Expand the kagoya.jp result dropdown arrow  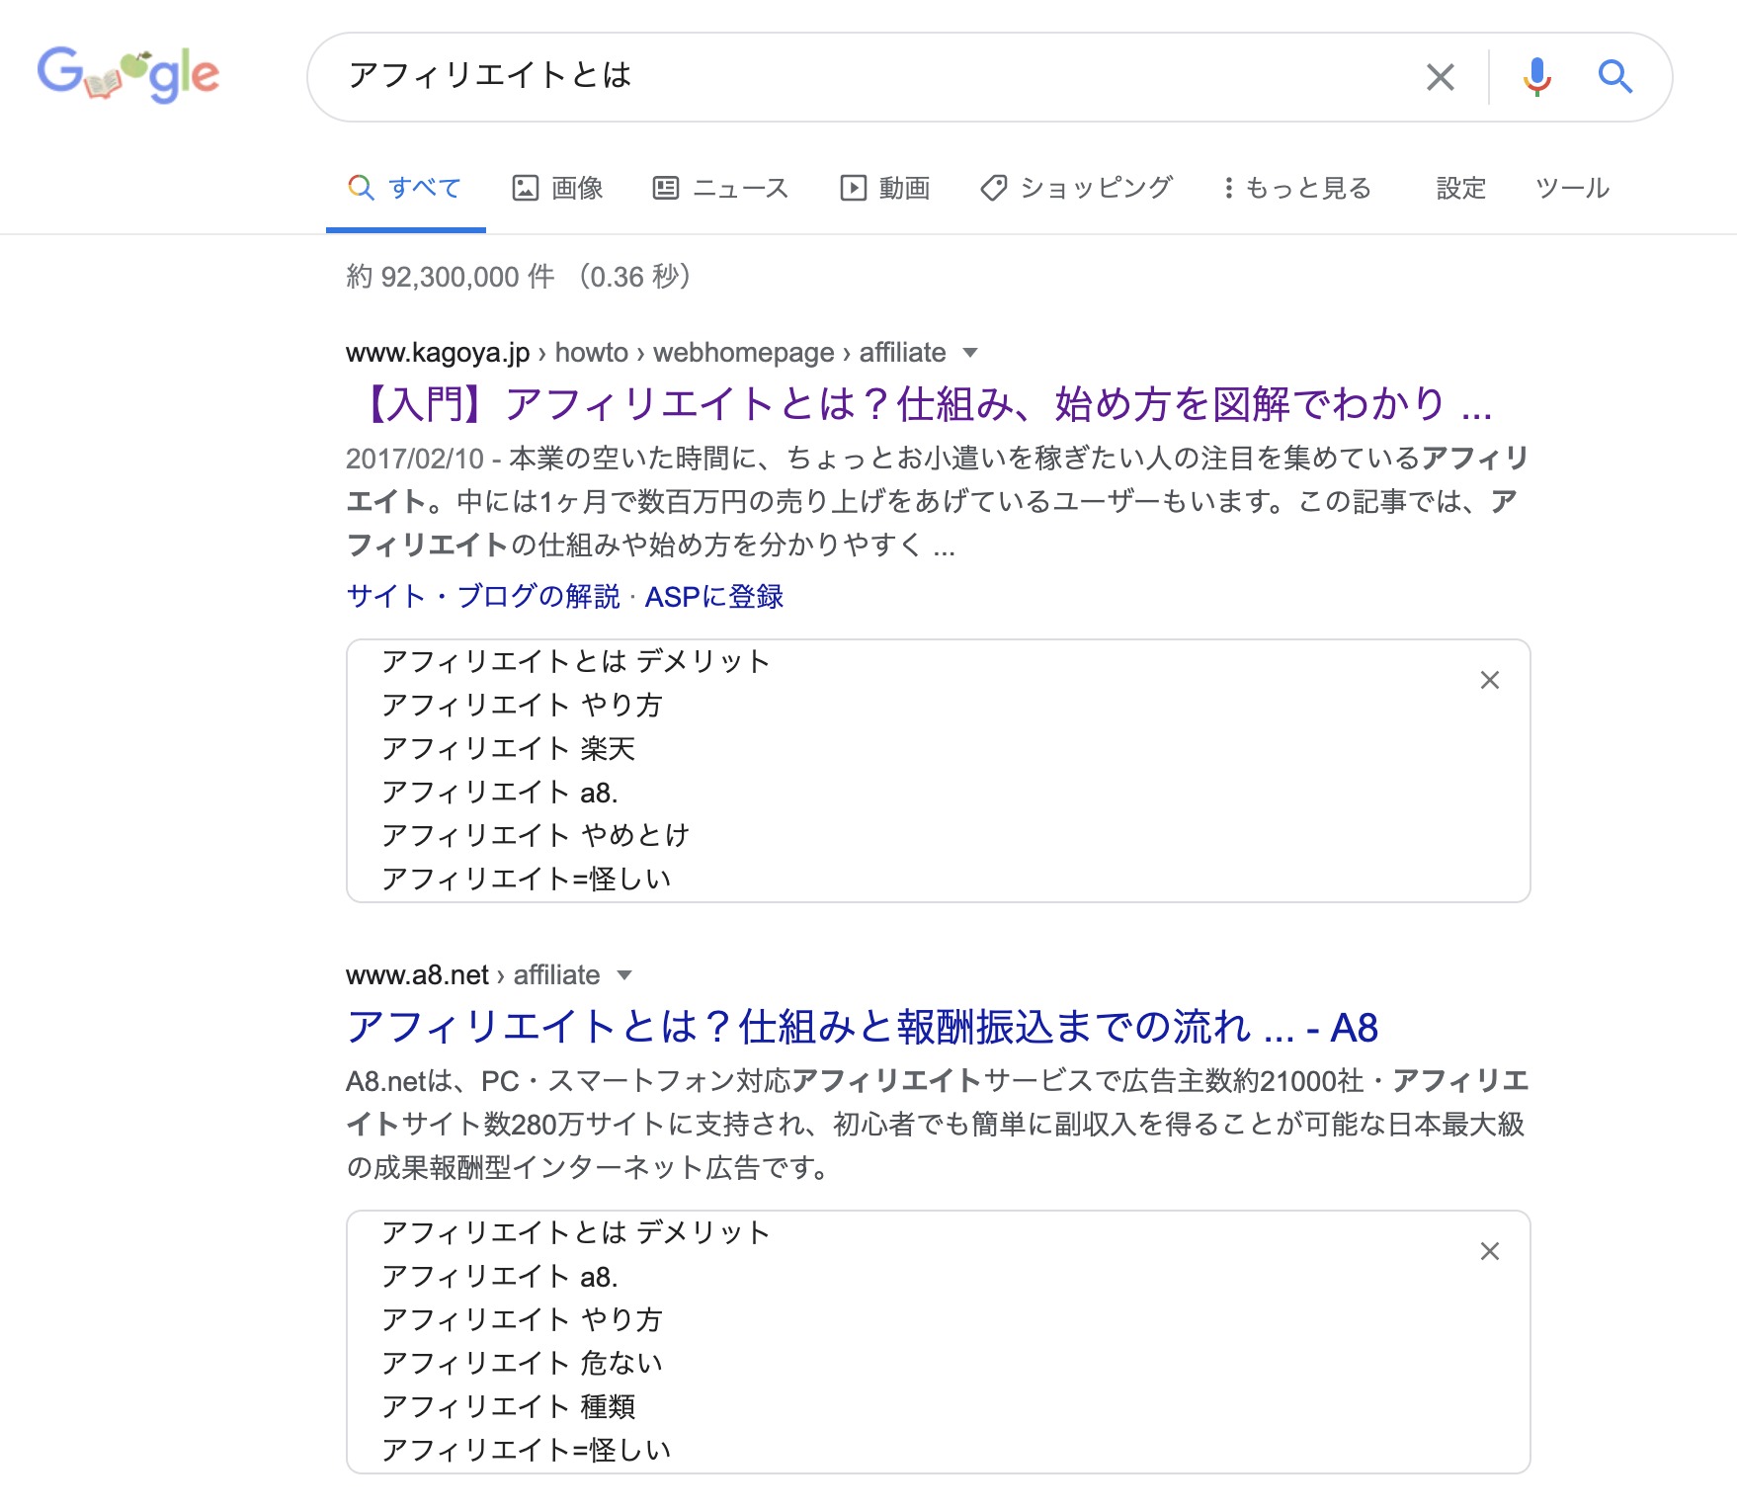coord(970,353)
